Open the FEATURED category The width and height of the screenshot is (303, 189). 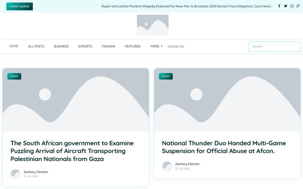coord(133,46)
